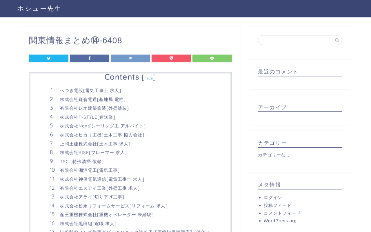Bookmark with the Hatena B! icon
371x232 pixels.
[130, 58]
